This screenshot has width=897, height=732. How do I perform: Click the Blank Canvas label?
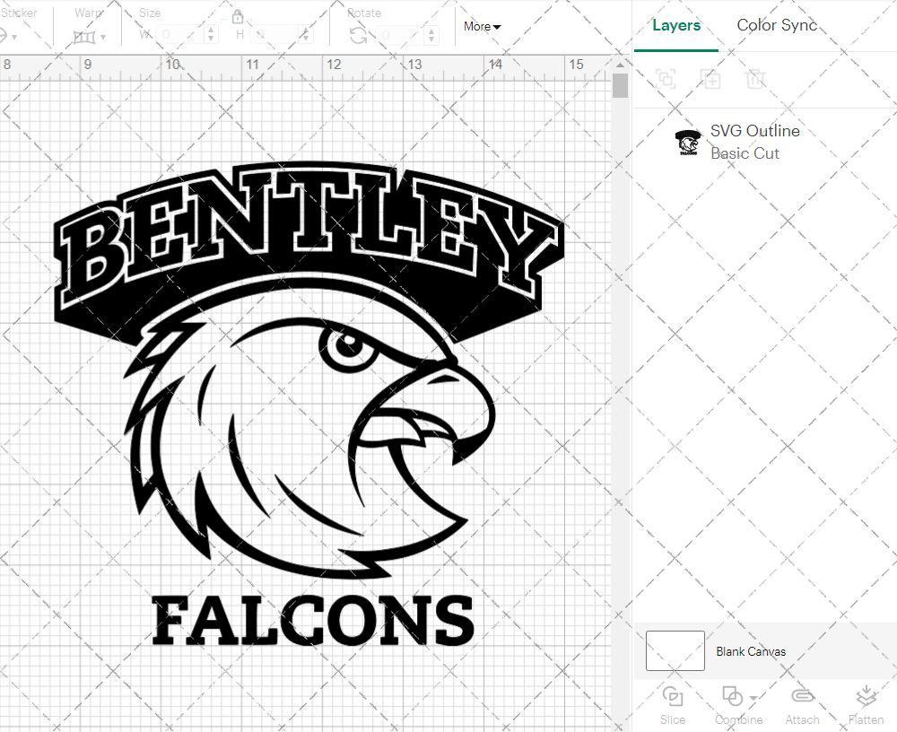coord(751,651)
